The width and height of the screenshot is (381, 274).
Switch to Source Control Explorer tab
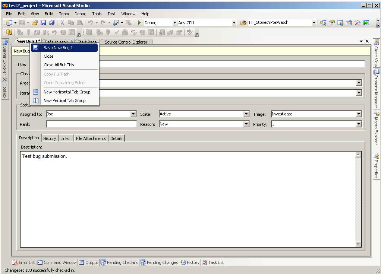(126, 42)
